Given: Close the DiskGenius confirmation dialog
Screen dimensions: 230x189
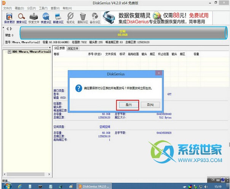Looking at the screenshot, I should click(x=159, y=73).
